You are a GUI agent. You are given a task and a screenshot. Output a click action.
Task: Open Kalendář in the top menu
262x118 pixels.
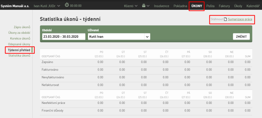[253, 6]
